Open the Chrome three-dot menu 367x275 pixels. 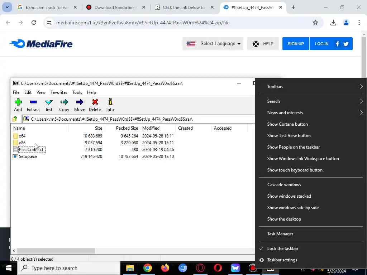pyautogui.click(x=359, y=23)
